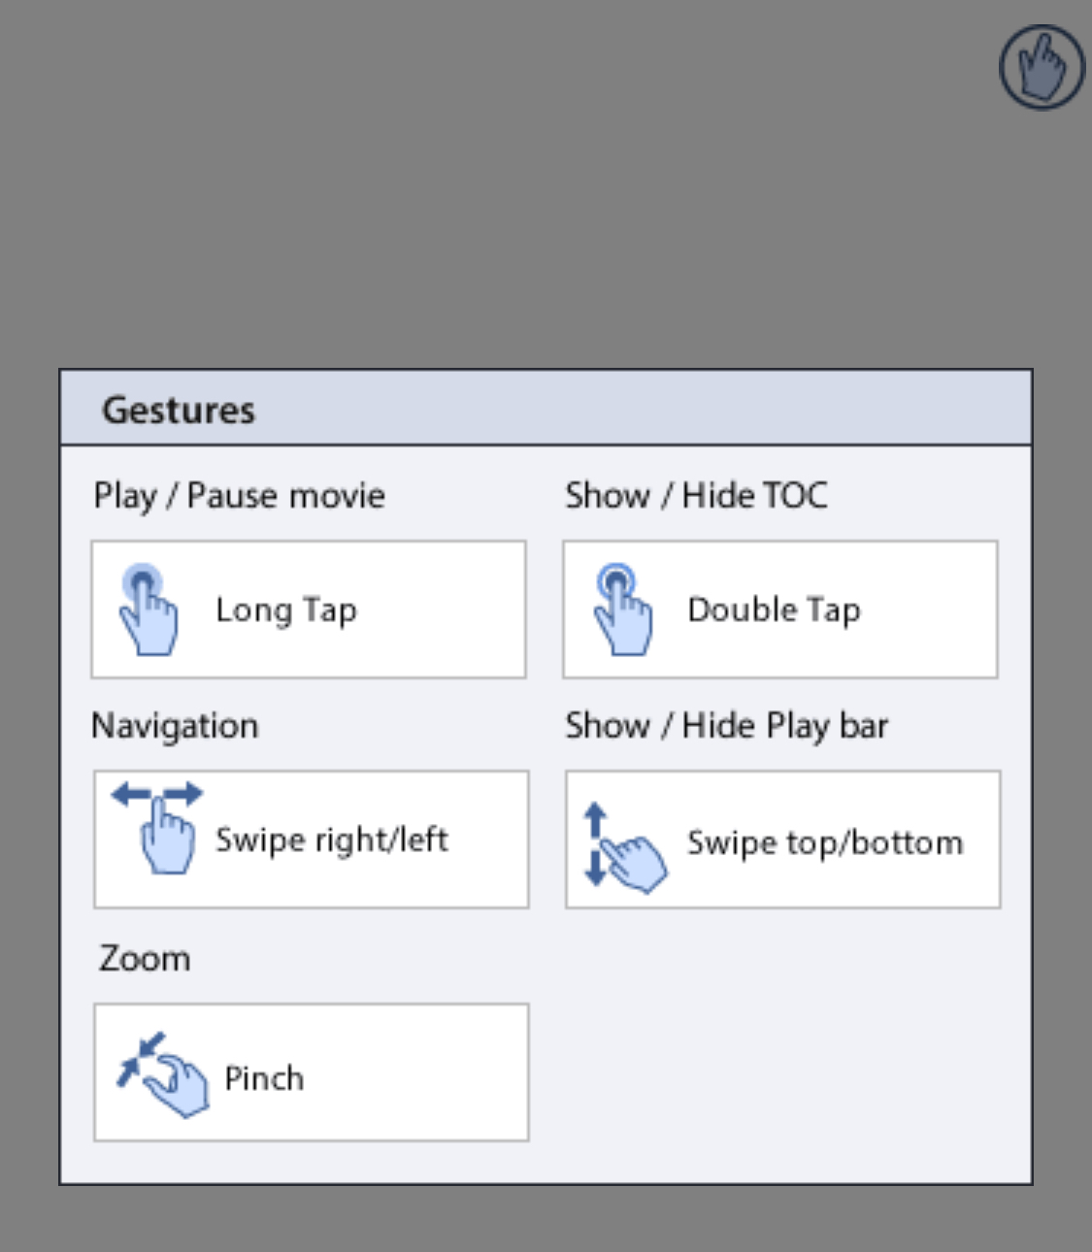Click empty area right of Long Tap label

[442, 610]
